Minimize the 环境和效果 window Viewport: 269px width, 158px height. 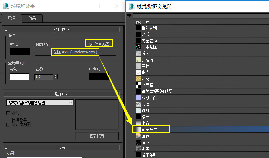(80, 6)
